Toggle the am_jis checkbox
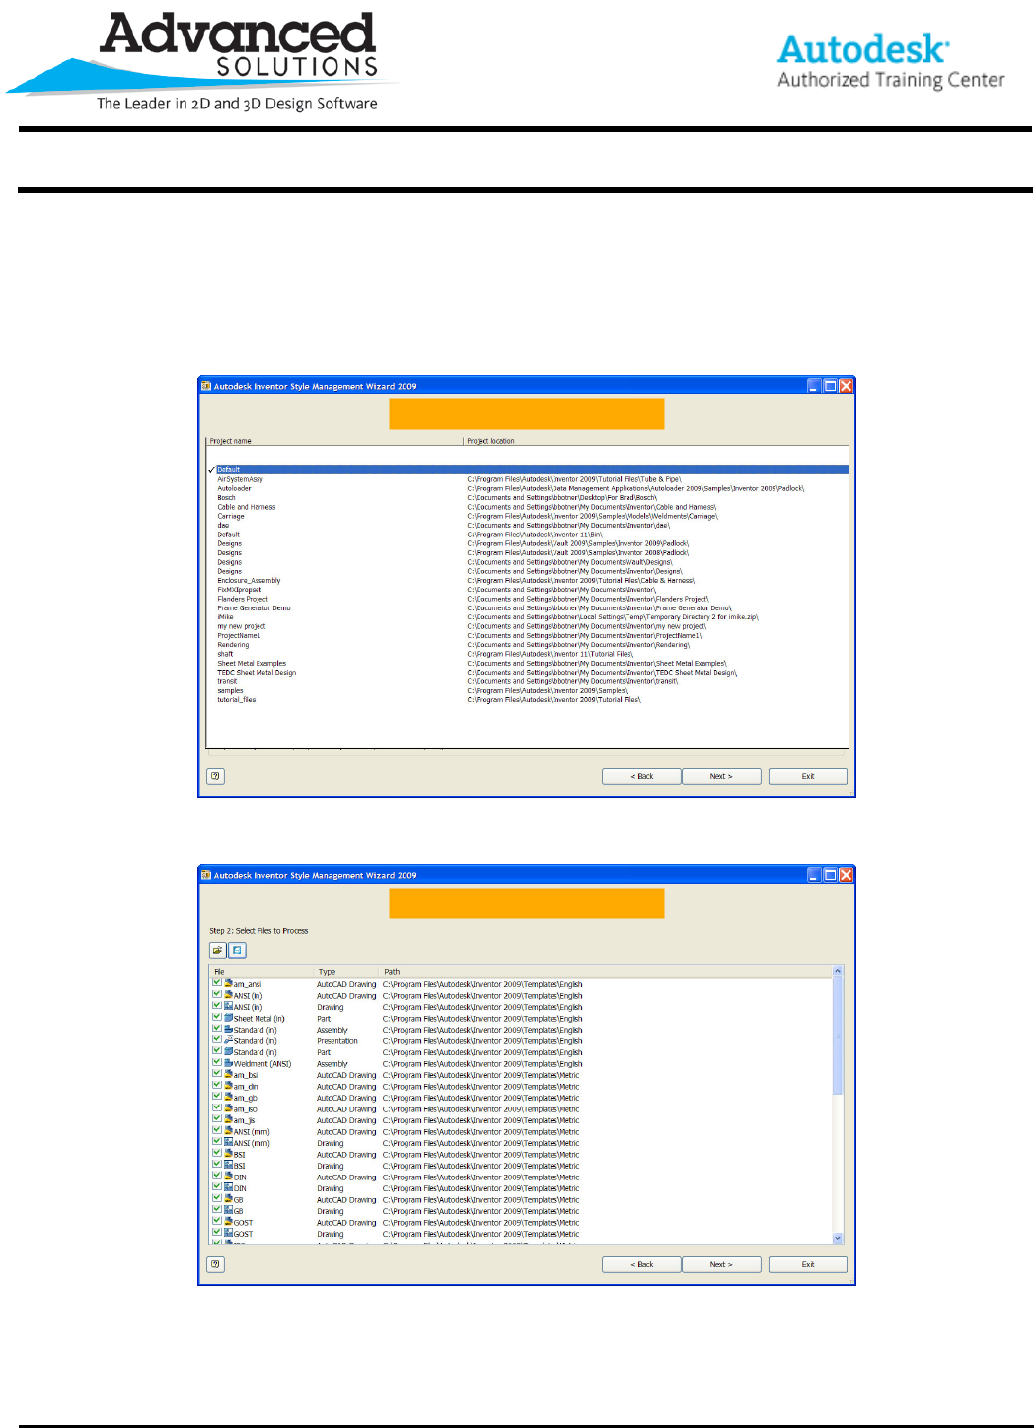 217,1120
